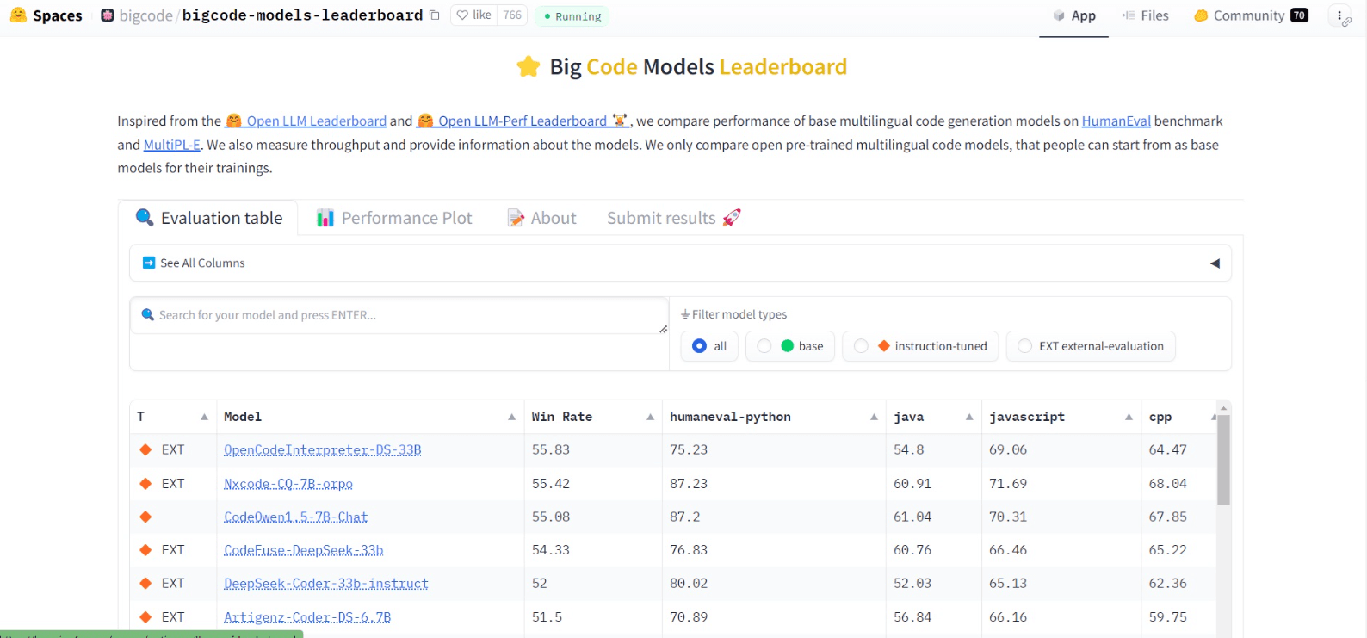1367x638 pixels.
Task: Sort by Win Rate column arrow
Action: click(650, 417)
